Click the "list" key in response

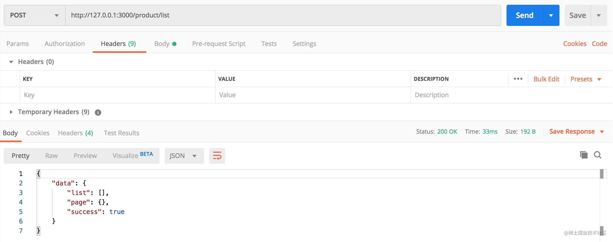(78, 193)
